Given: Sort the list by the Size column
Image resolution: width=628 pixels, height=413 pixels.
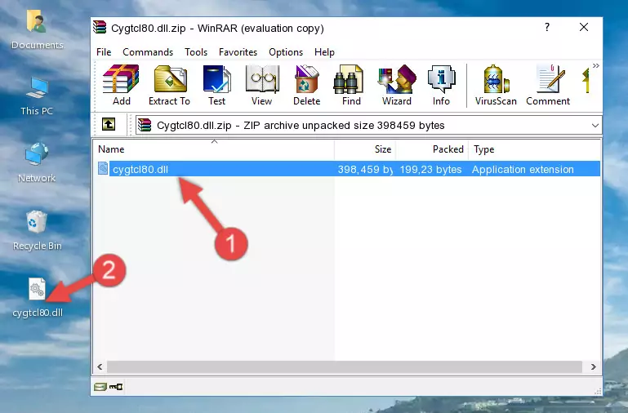Looking at the screenshot, I should 365,149.
